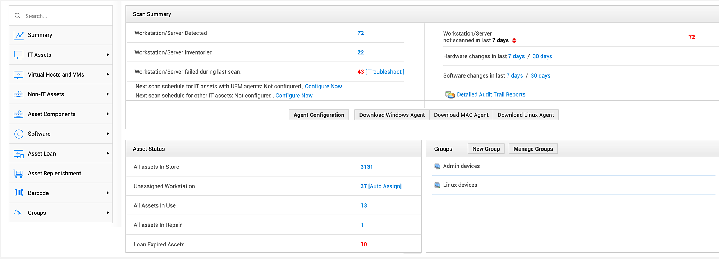Open the Groups menu item in sidebar
Viewport: 719px width, 259px height.
[37, 213]
